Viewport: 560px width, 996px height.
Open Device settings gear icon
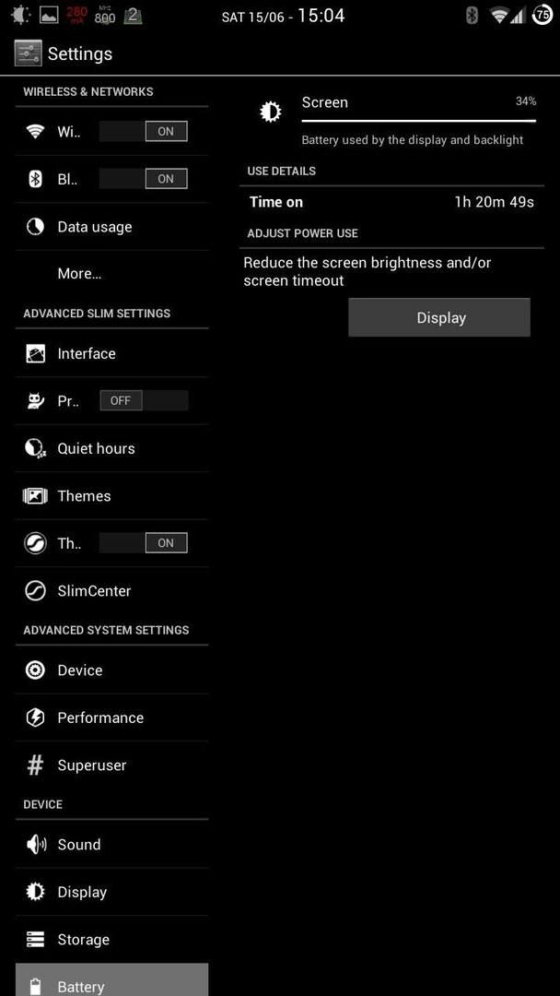point(35,670)
